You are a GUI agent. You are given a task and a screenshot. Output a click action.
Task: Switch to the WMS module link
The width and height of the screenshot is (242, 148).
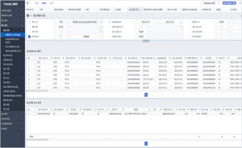pyautogui.click(x=44, y=3)
